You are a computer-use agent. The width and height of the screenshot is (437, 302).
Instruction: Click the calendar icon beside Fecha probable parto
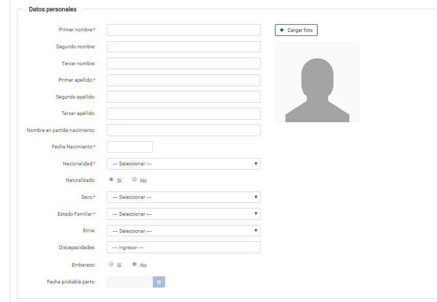click(159, 282)
